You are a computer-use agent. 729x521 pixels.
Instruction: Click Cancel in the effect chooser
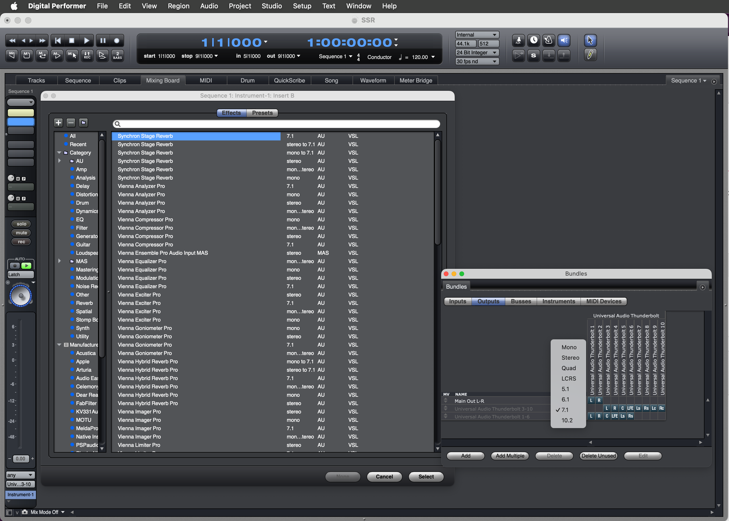tap(384, 477)
